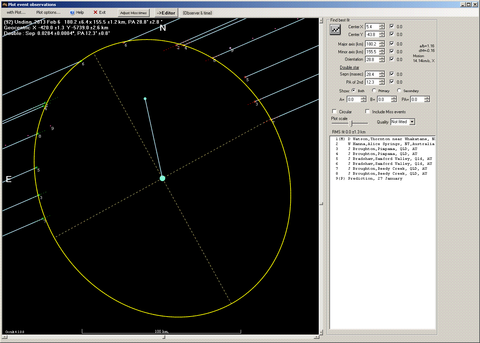The width and height of the screenshot is (480, 343).
Task: Toggle the Major axis fit checkbox
Action: 392,43
